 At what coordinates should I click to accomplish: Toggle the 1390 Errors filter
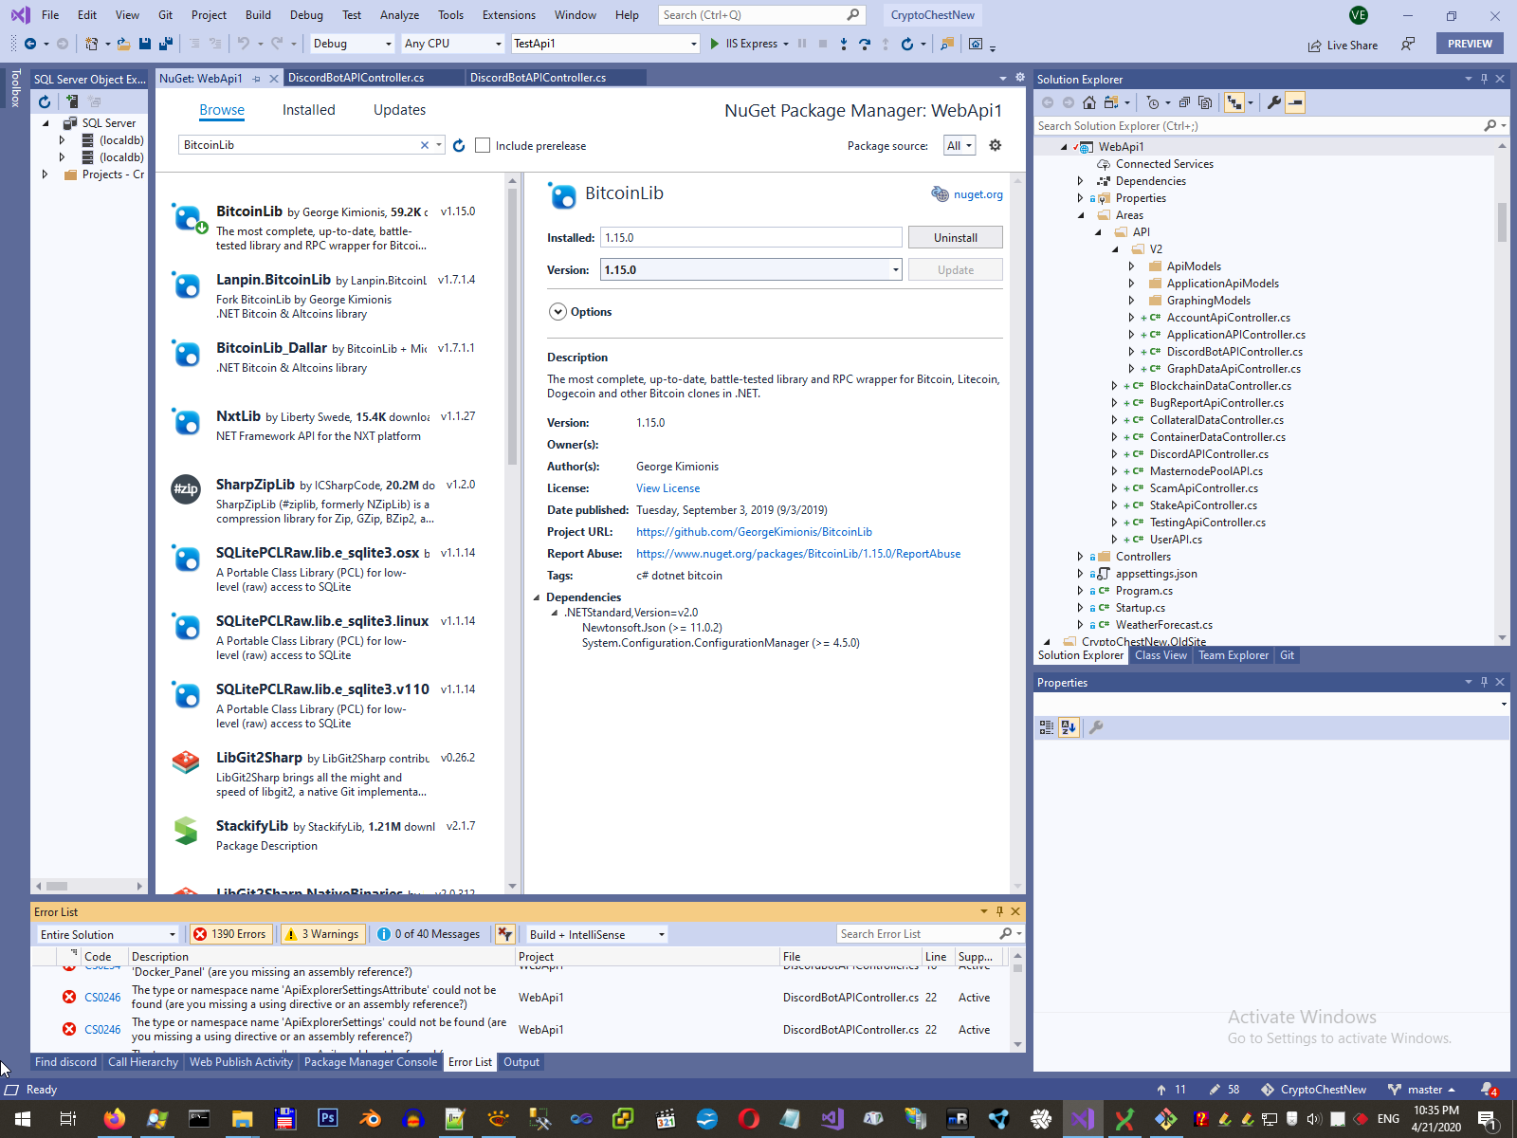(x=230, y=934)
